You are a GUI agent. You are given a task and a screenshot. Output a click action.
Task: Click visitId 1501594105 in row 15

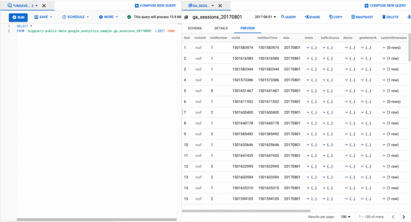[x=242, y=199]
